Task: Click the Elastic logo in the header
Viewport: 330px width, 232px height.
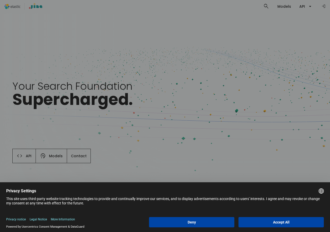Action: 12,6
